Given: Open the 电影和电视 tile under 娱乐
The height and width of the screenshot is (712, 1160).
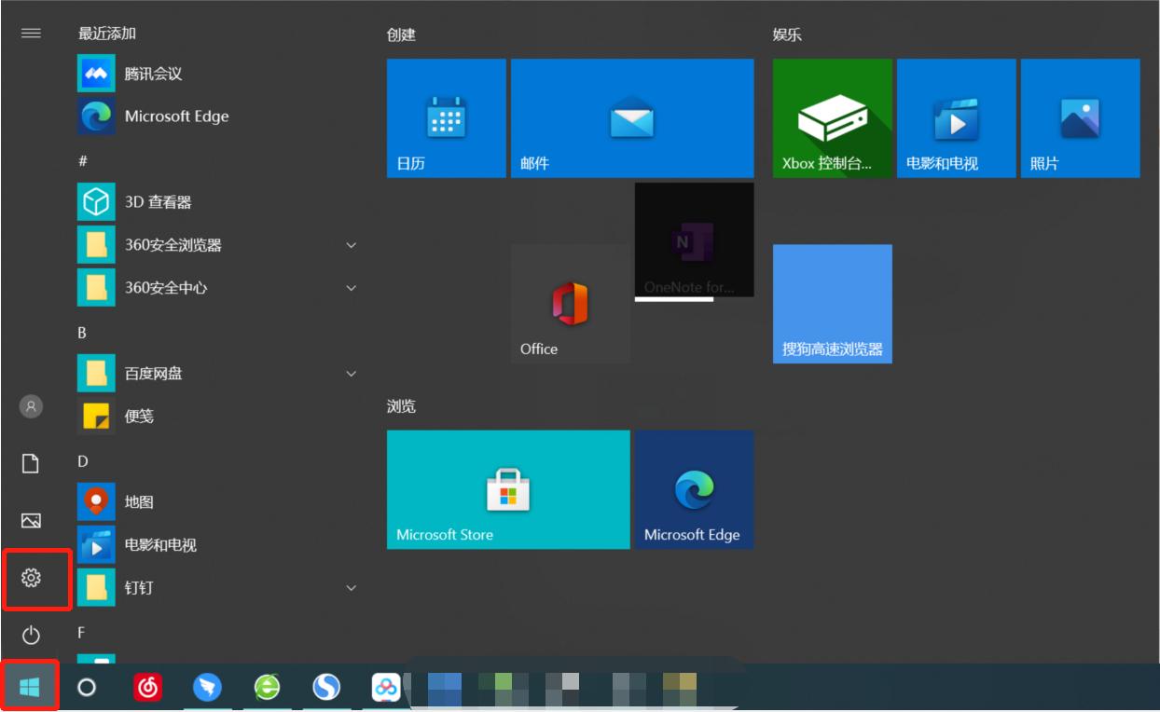Looking at the screenshot, I should (957, 118).
